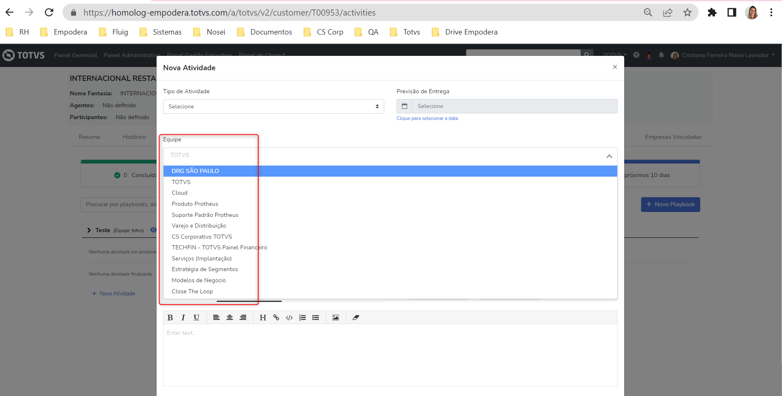Toggle code view in the editor toolbar

pos(289,318)
